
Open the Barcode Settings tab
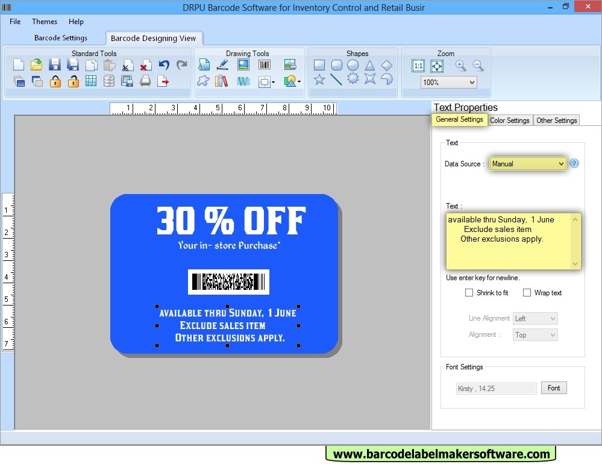[60, 38]
